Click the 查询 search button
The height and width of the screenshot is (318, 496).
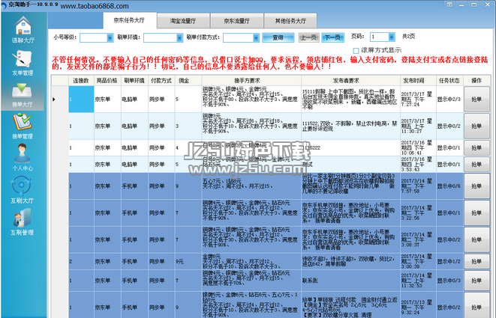(278, 38)
